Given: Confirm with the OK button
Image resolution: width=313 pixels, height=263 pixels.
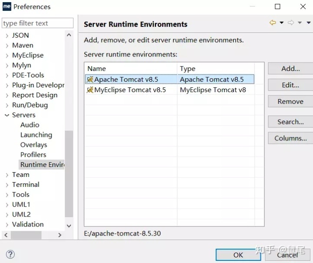Looking at the screenshot, I should point(238,255).
